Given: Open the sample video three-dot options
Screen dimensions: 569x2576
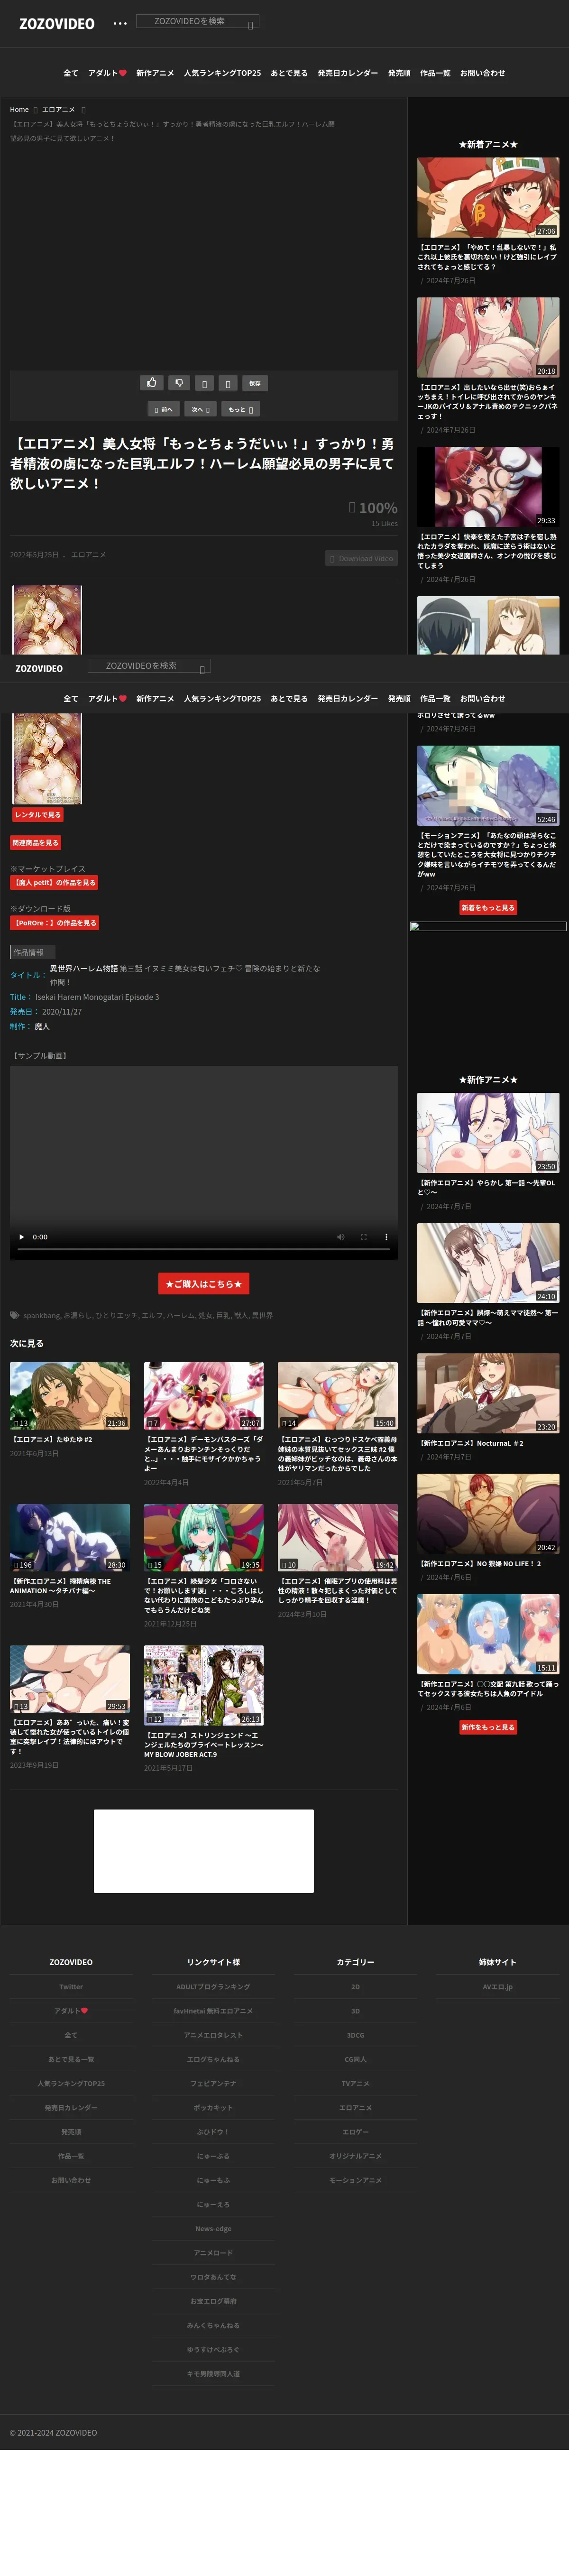Looking at the screenshot, I should 387,1237.
